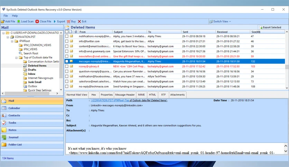Select the Quick Step Settings folder
Image resolution: width=289 pixels, height=167 pixels.
[x=40, y=90]
